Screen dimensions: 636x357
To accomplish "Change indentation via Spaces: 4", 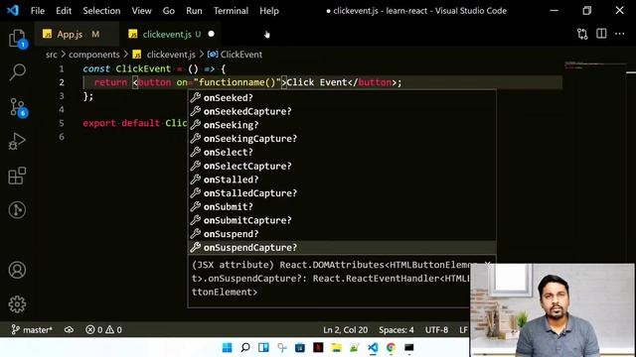I will (396, 330).
